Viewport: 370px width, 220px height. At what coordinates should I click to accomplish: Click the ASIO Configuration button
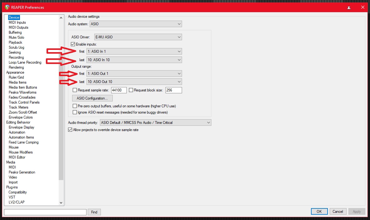coord(92,98)
